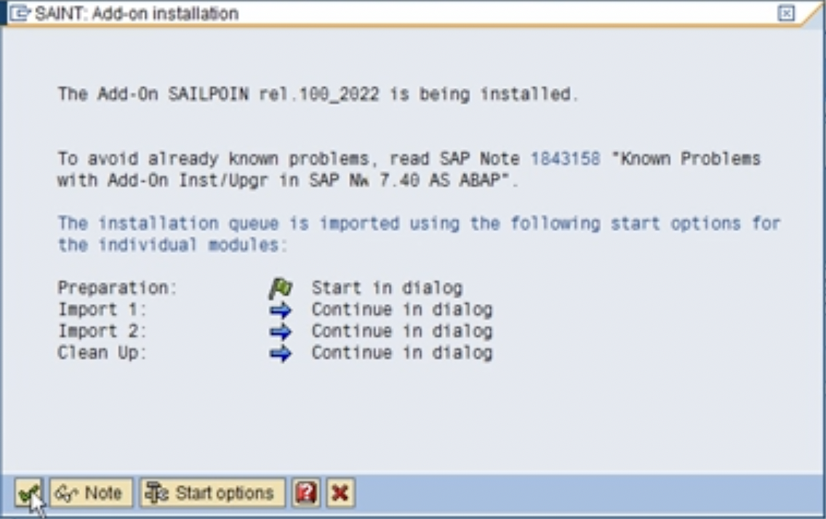This screenshot has width=826, height=519.
Task: Open SAP Note 1843158 link
Action: click(565, 158)
